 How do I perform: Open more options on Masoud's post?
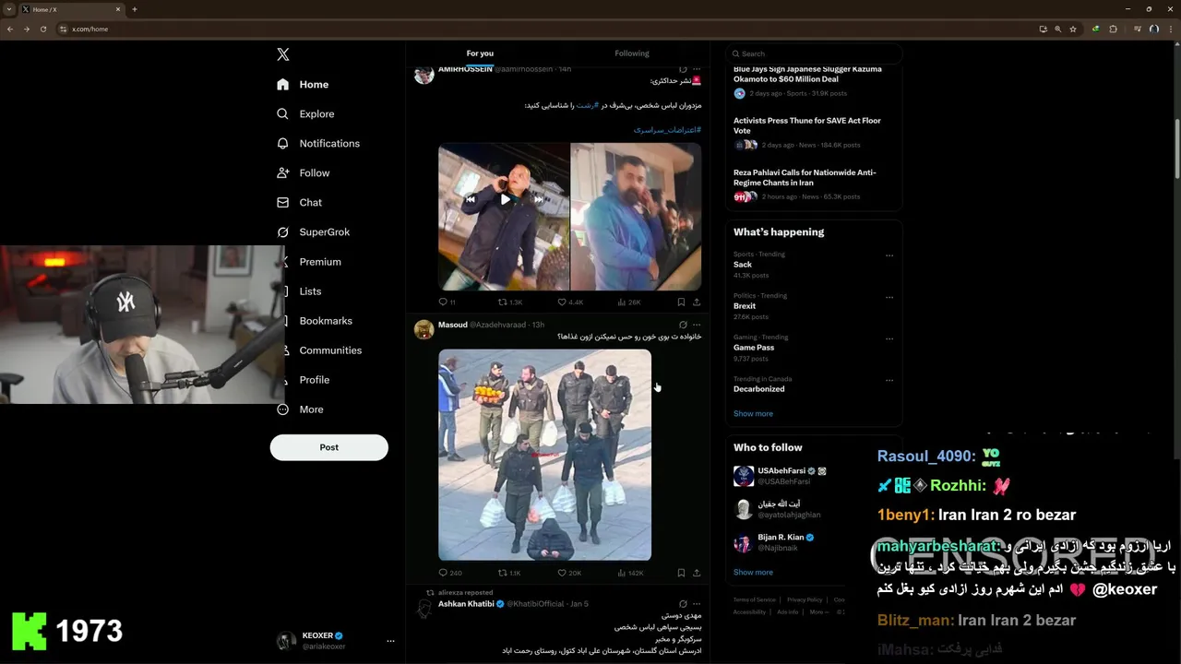[x=697, y=325]
